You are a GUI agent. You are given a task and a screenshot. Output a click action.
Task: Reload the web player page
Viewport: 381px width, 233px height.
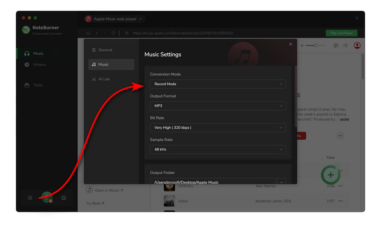coord(113,33)
